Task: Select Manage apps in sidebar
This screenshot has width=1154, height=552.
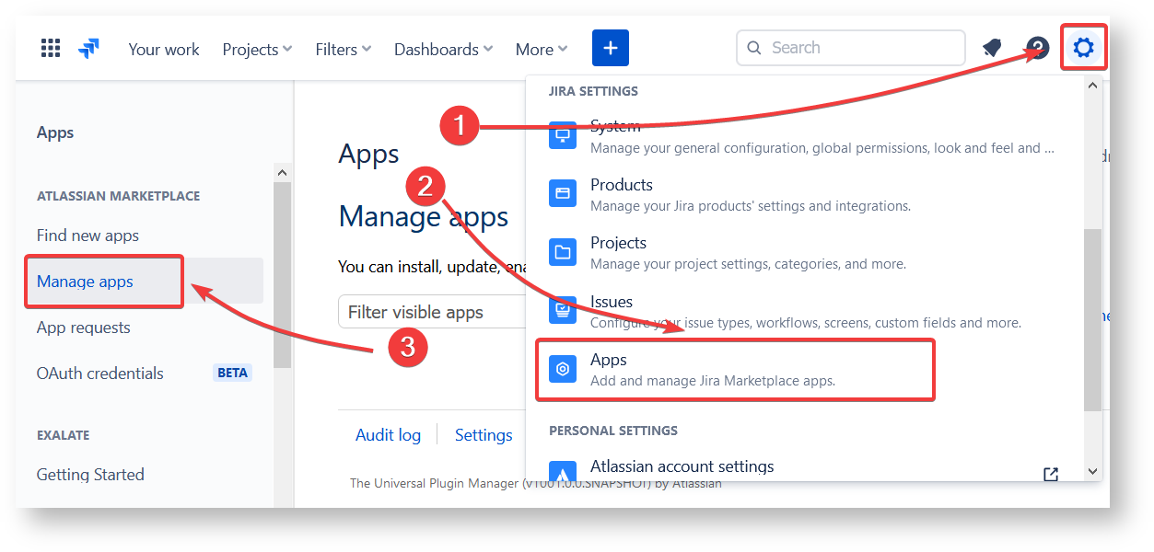Action: pos(85,282)
